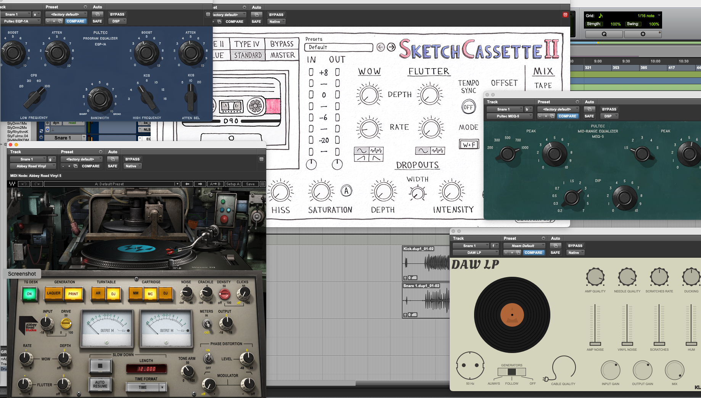Click the A→B copy button in Abbey Road Vinyl toolbar
Screen dimensions: 701x398
tap(215, 184)
